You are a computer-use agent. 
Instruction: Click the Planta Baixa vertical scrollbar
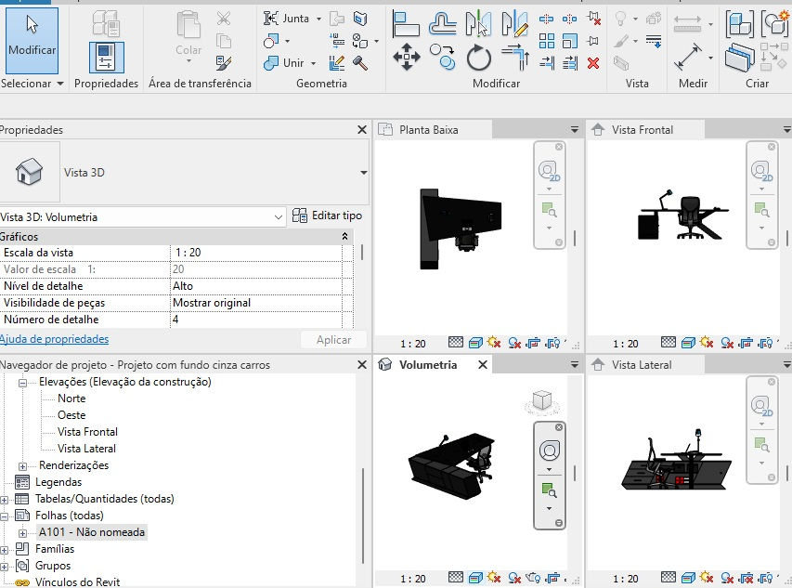575,238
